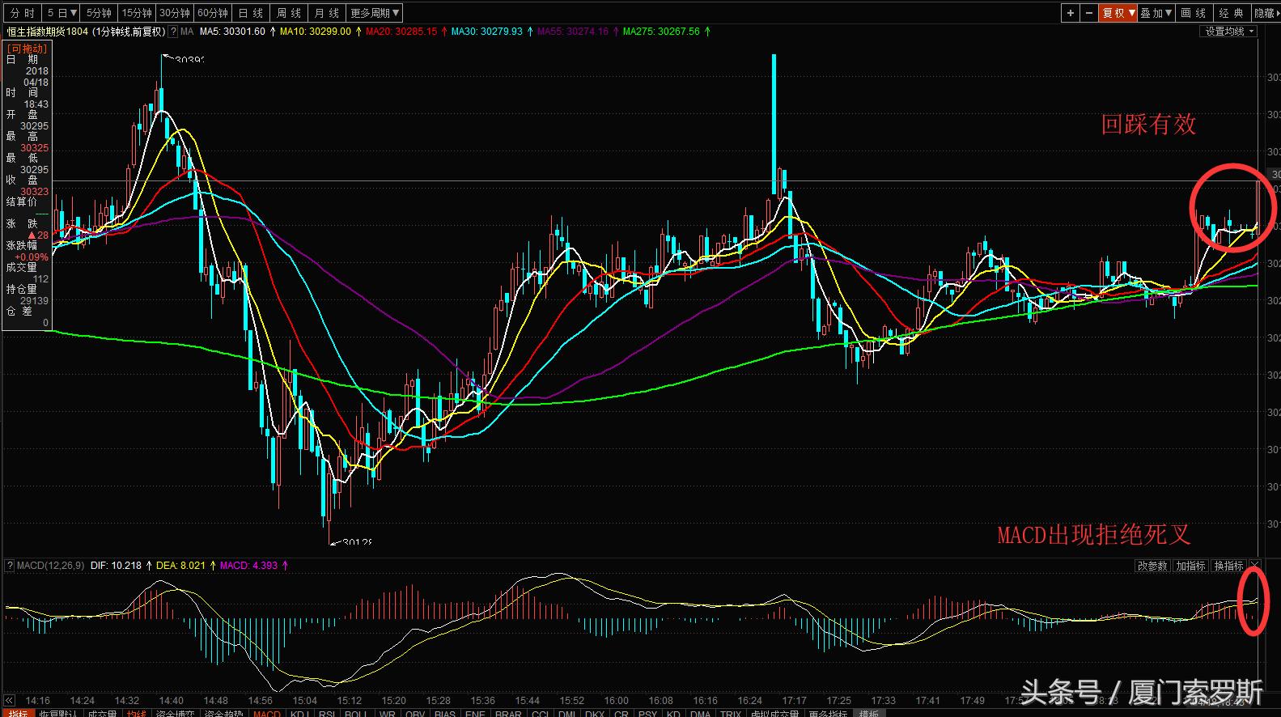Switch to the BOLL indicator tab
The image size is (1281, 717).
tap(356, 714)
